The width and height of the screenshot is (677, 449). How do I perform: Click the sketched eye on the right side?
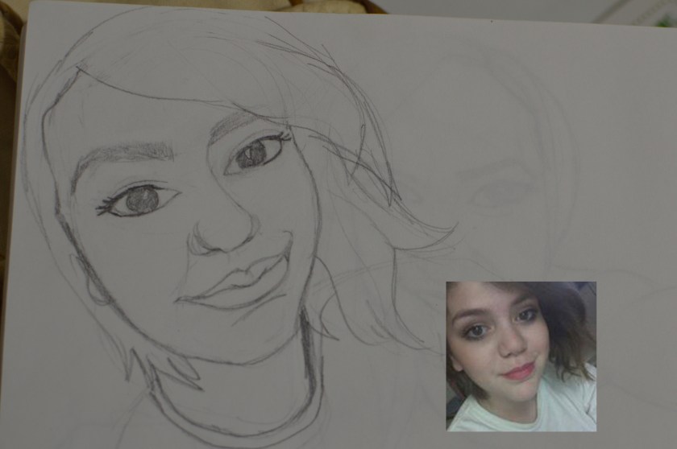point(255,152)
